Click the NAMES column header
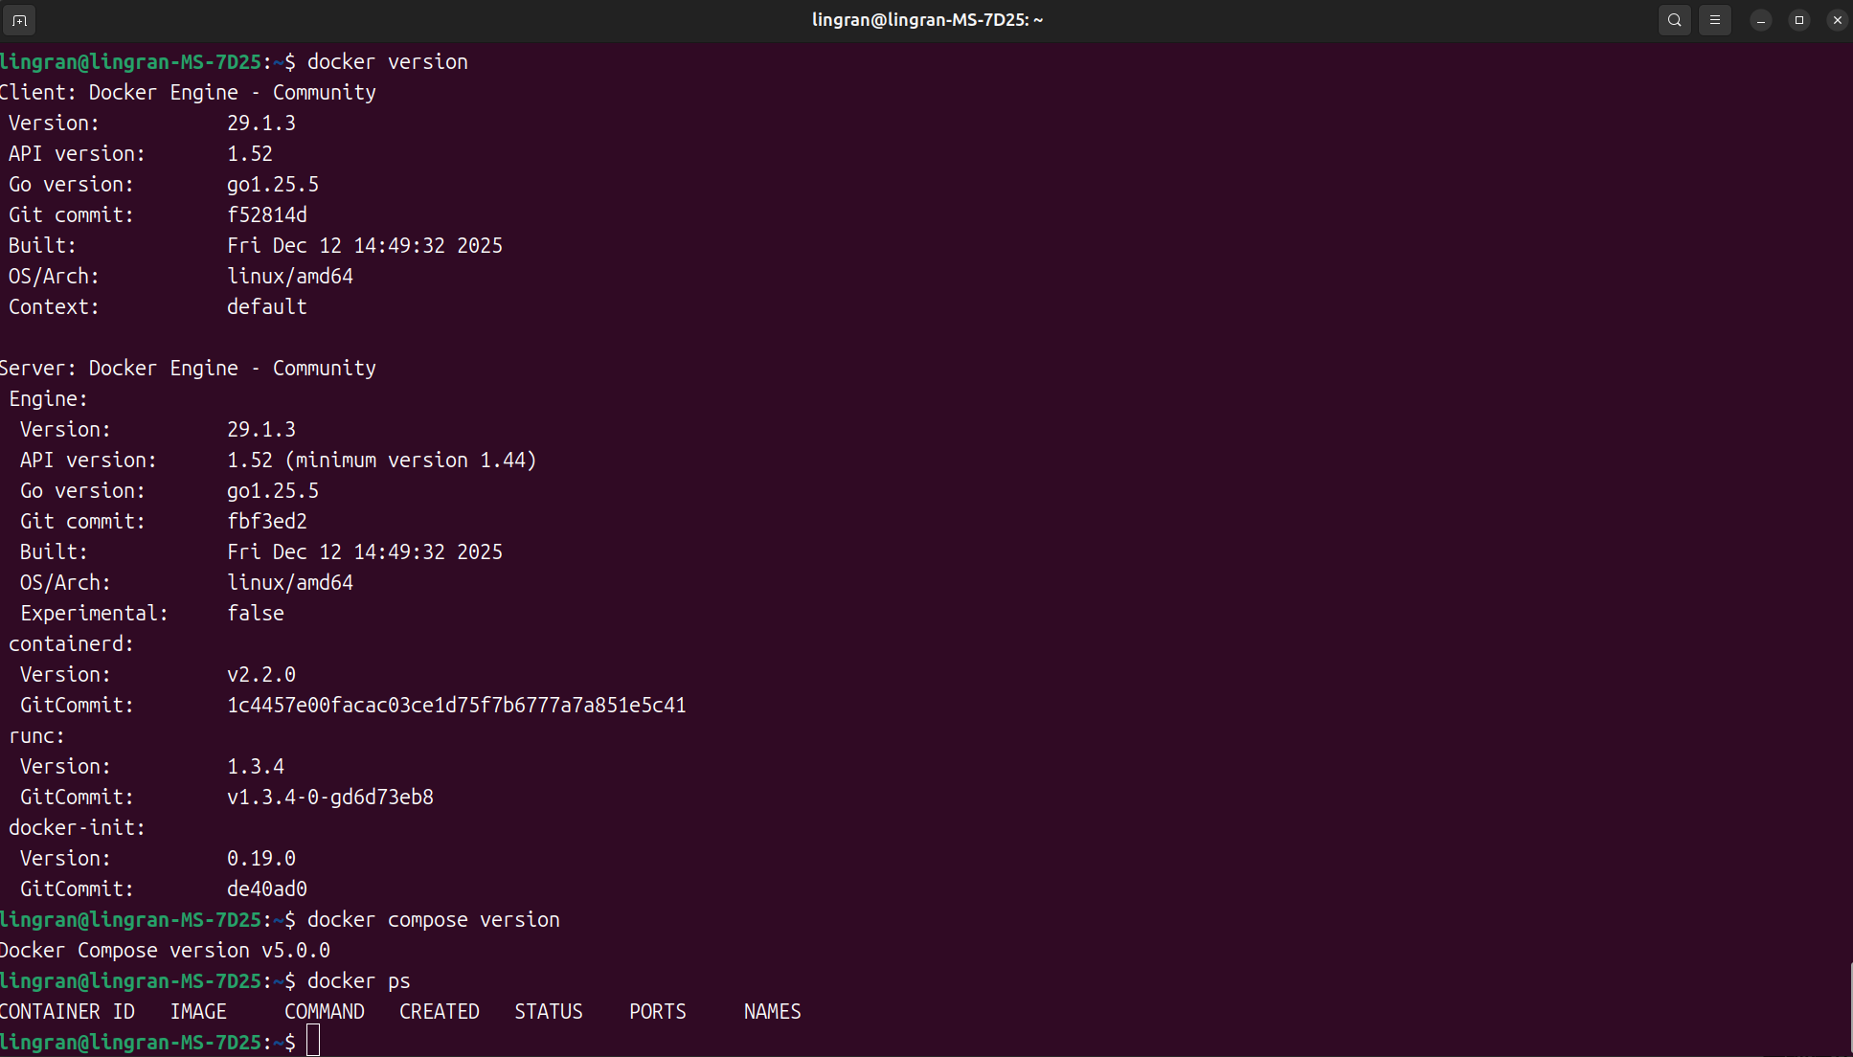 tap(772, 1012)
